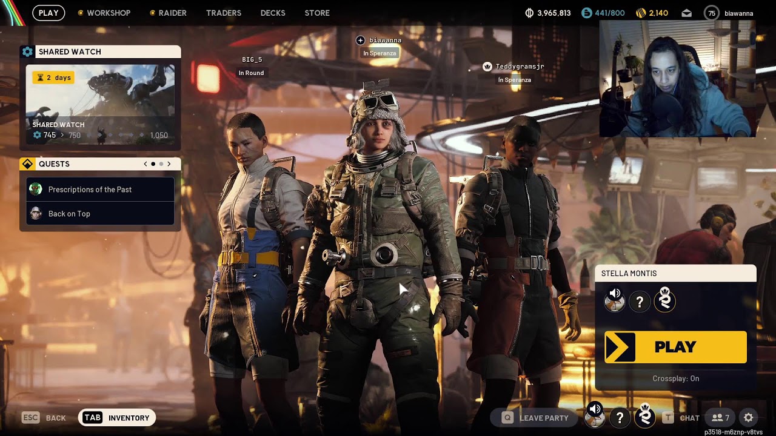Click the Prescriptions of the Past quest giver portrait

[x=36, y=190]
